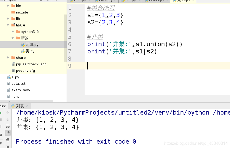Click project tree vertical scrollbar
This screenshot has width=230, height=148.
65,38
